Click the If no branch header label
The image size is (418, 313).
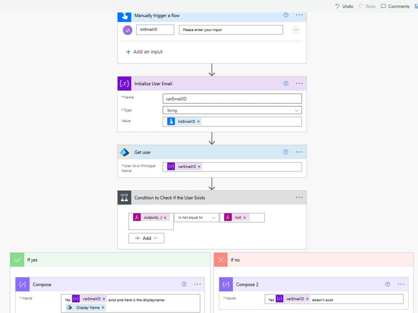coord(235,260)
